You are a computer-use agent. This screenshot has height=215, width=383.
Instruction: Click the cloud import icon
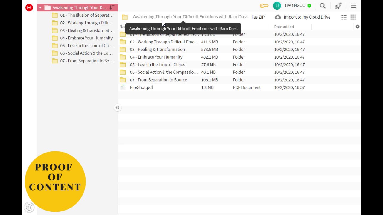(x=278, y=17)
